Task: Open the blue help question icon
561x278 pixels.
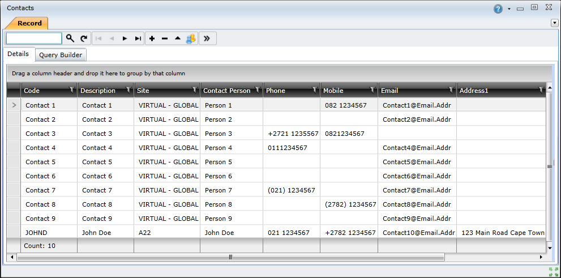Action: 498,9
